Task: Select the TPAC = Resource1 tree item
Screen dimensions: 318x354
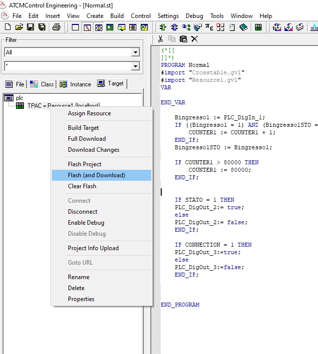Action: [x=63, y=105]
